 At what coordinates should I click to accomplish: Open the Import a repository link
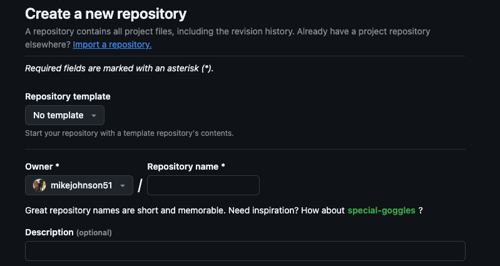112,44
